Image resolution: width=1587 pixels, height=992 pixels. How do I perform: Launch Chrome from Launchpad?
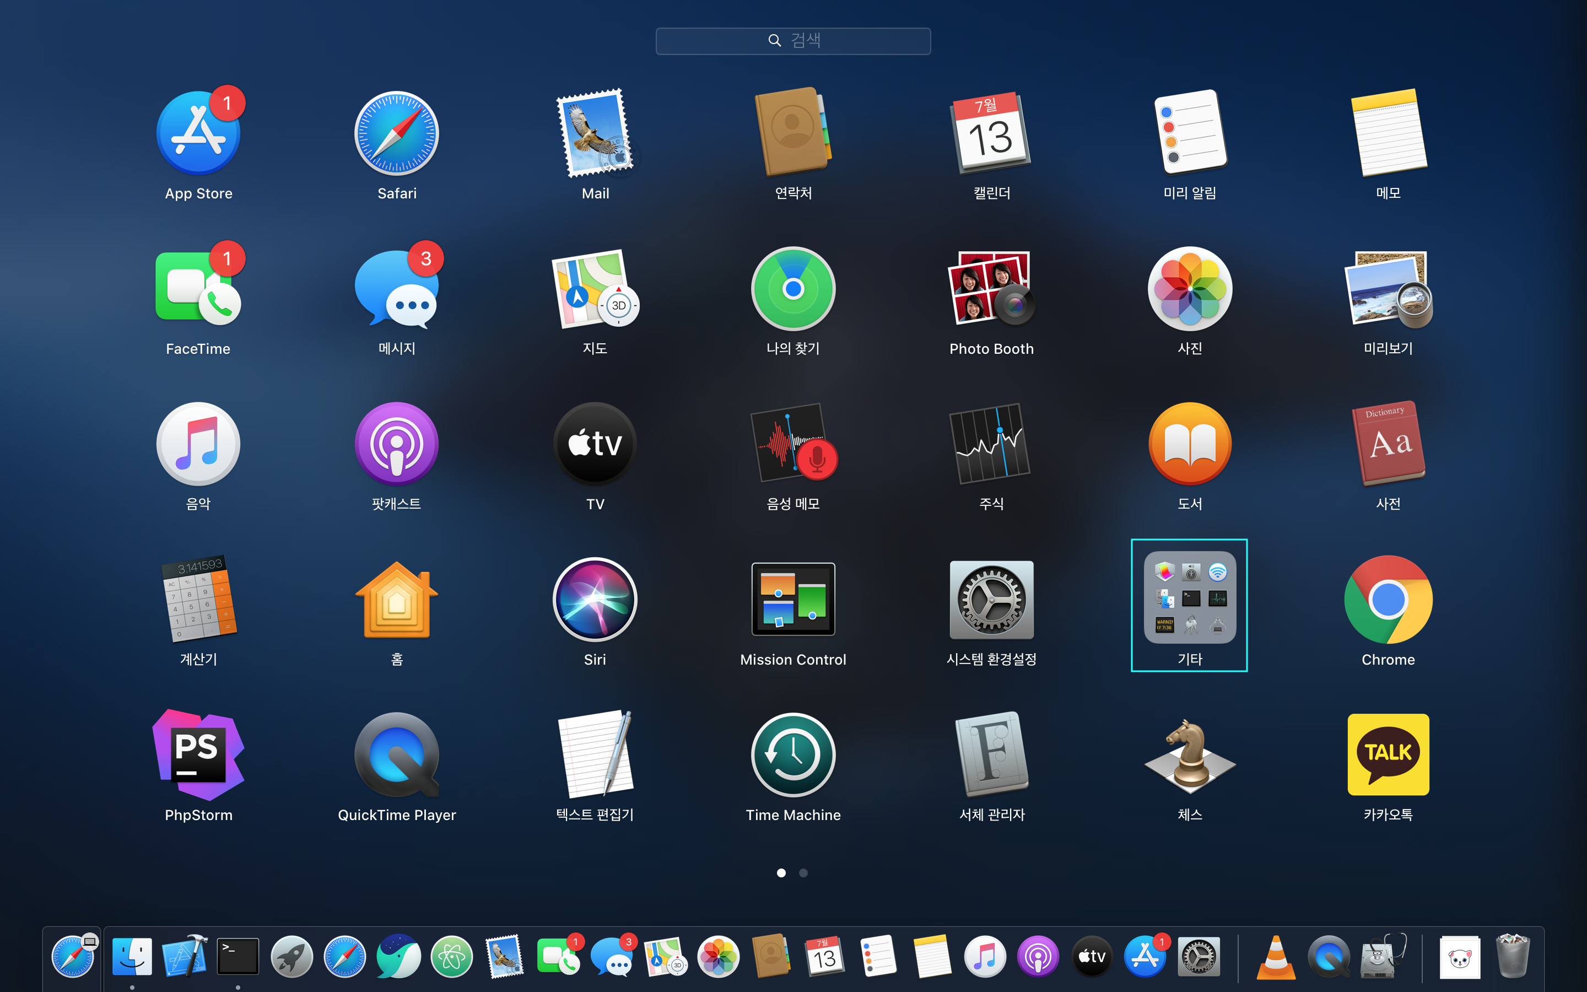[1388, 600]
